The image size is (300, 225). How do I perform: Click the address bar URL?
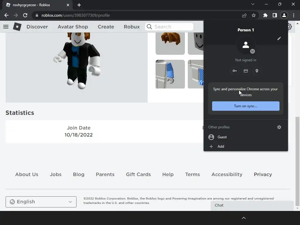point(76,15)
